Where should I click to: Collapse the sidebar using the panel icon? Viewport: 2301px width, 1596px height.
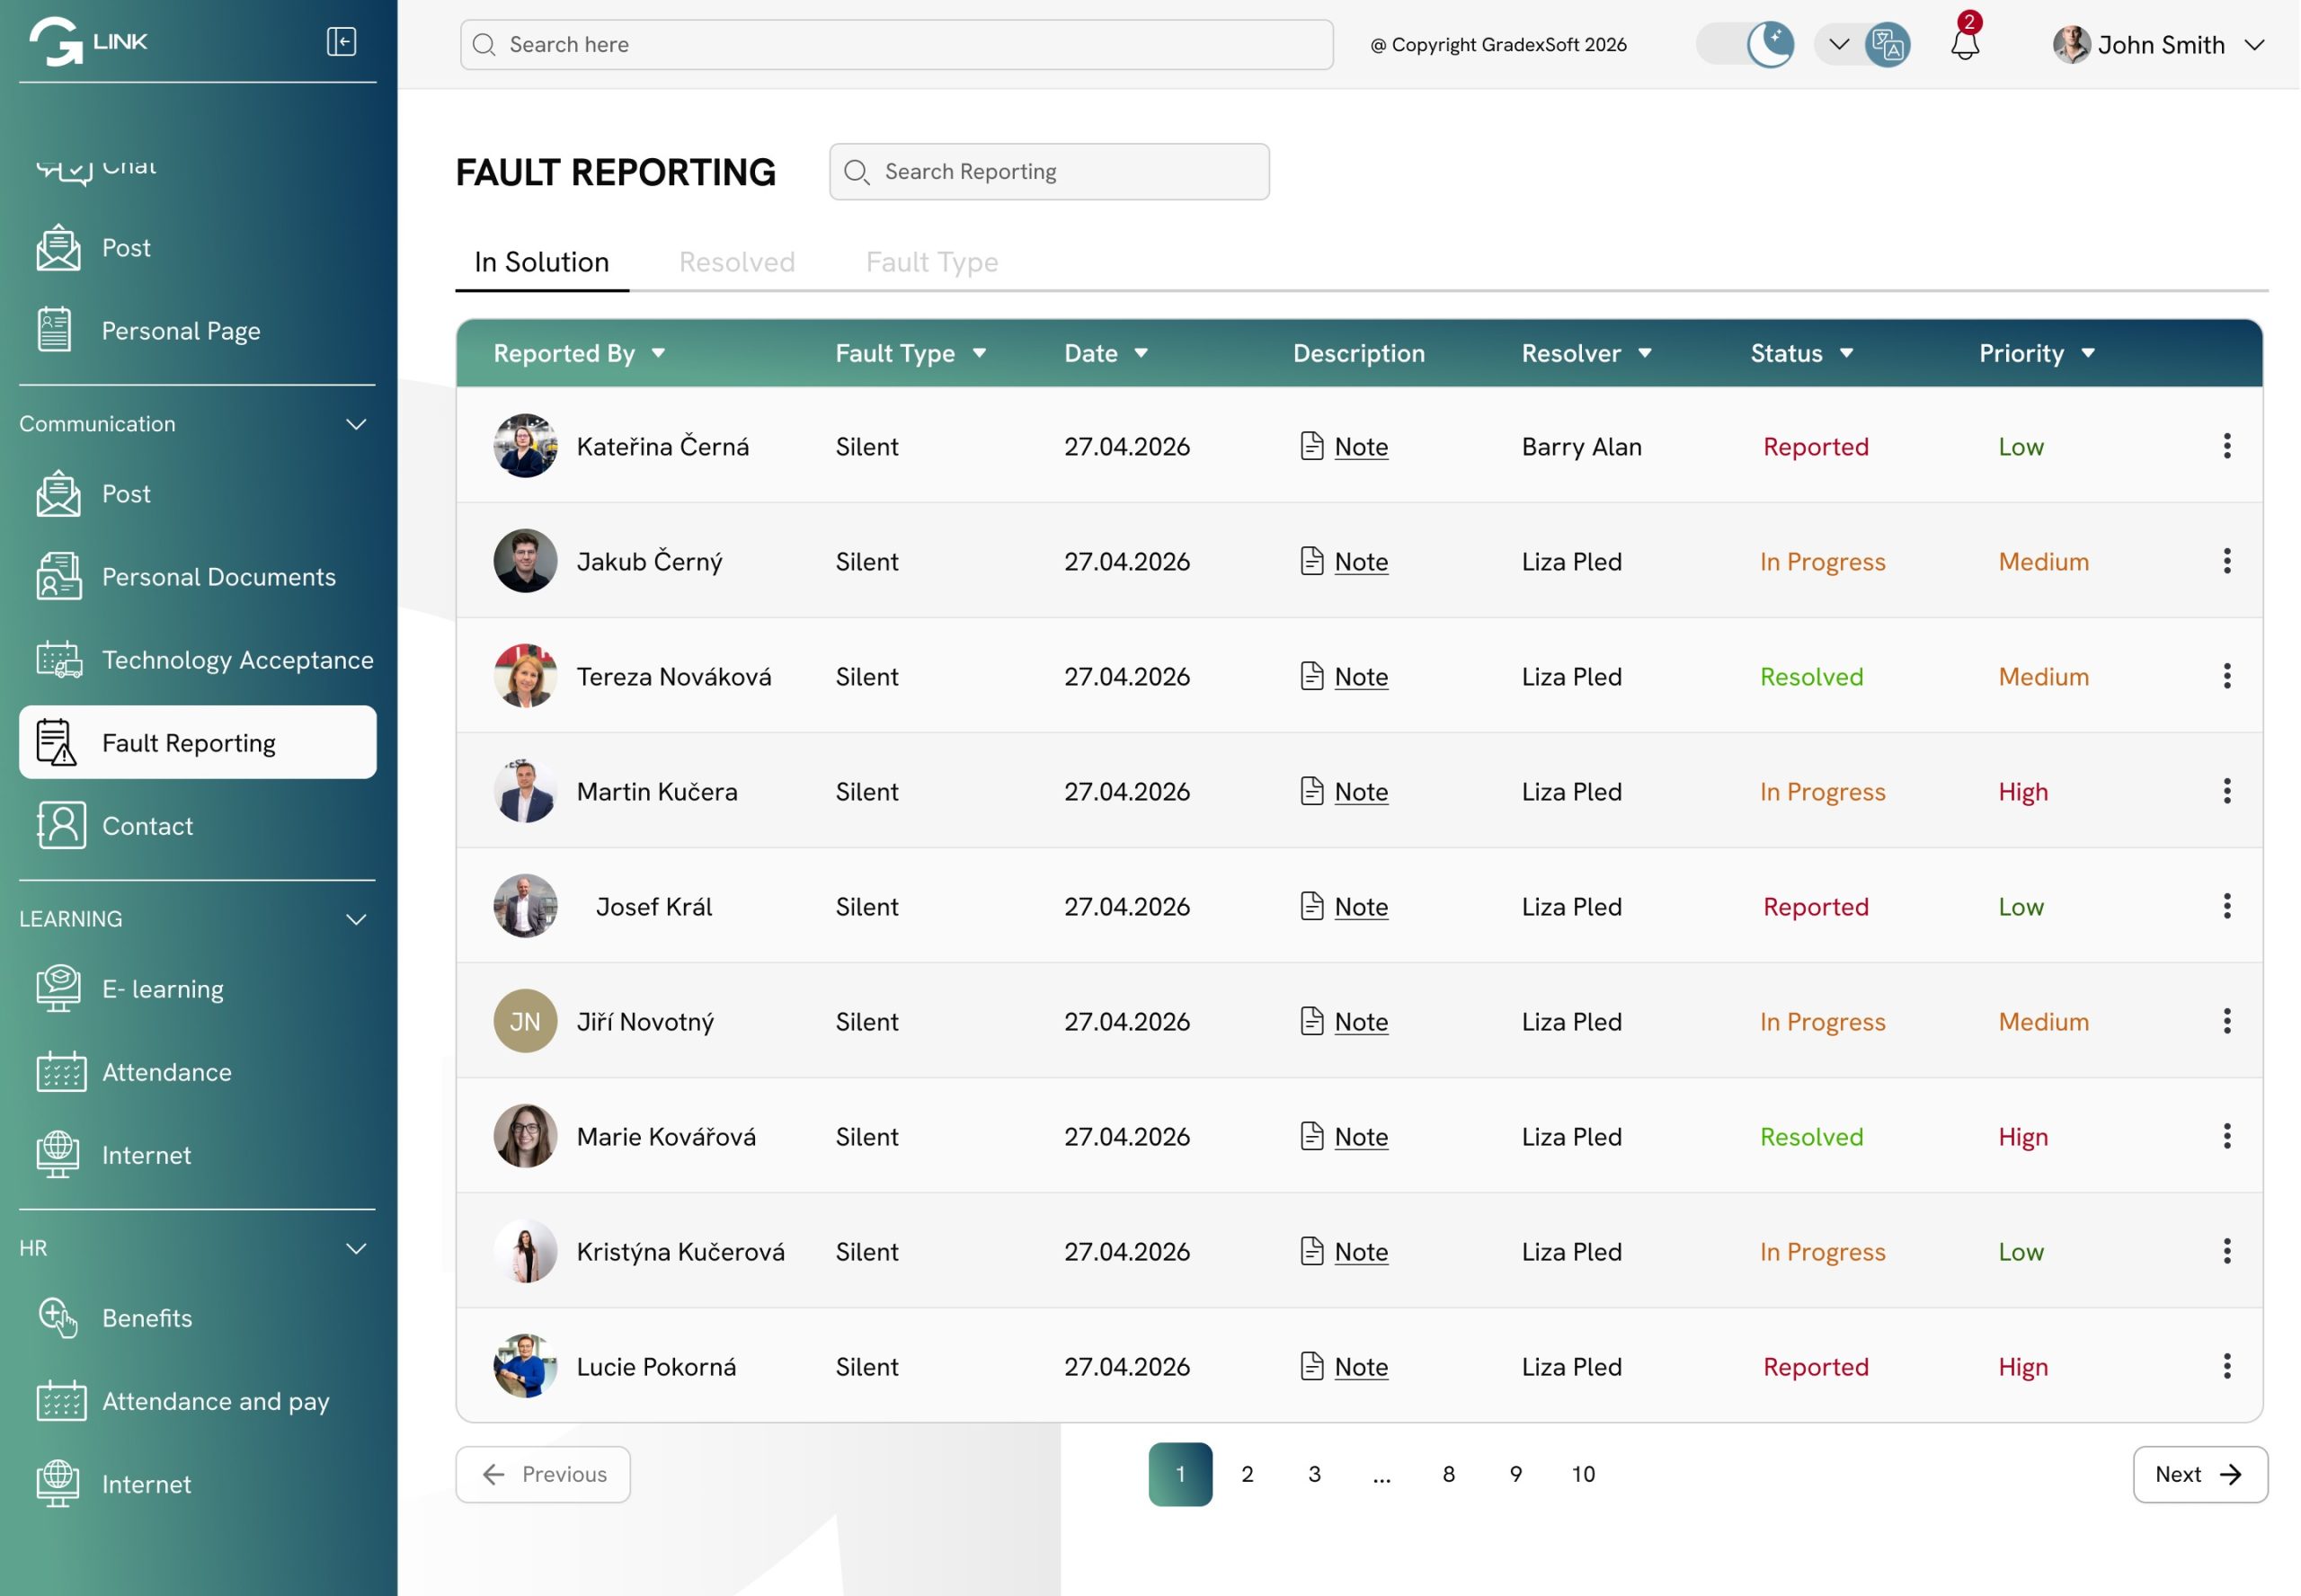(341, 42)
